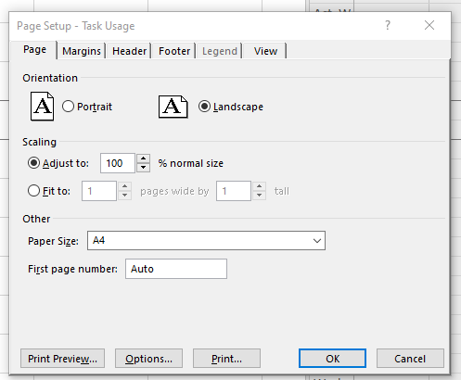
Task: Switch to the View tab
Action: point(265,51)
